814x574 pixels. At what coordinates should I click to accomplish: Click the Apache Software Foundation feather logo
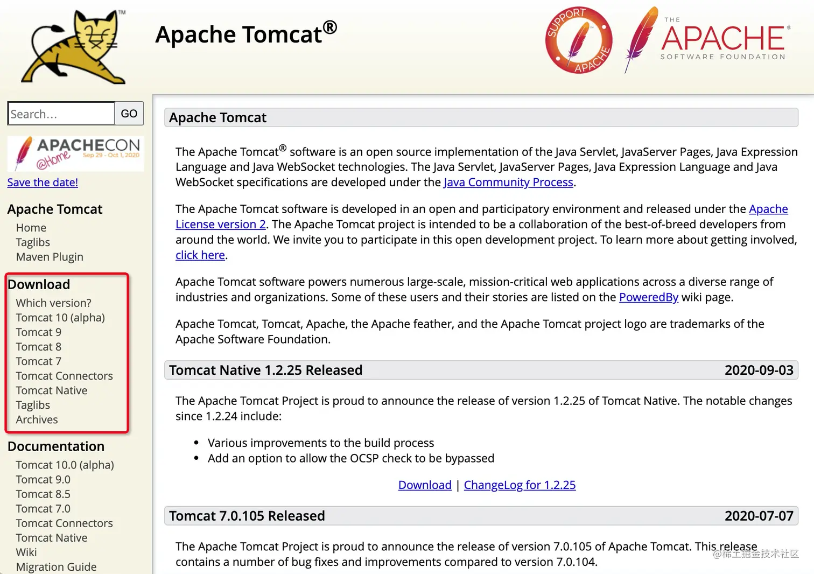click(x=707, y=40)
